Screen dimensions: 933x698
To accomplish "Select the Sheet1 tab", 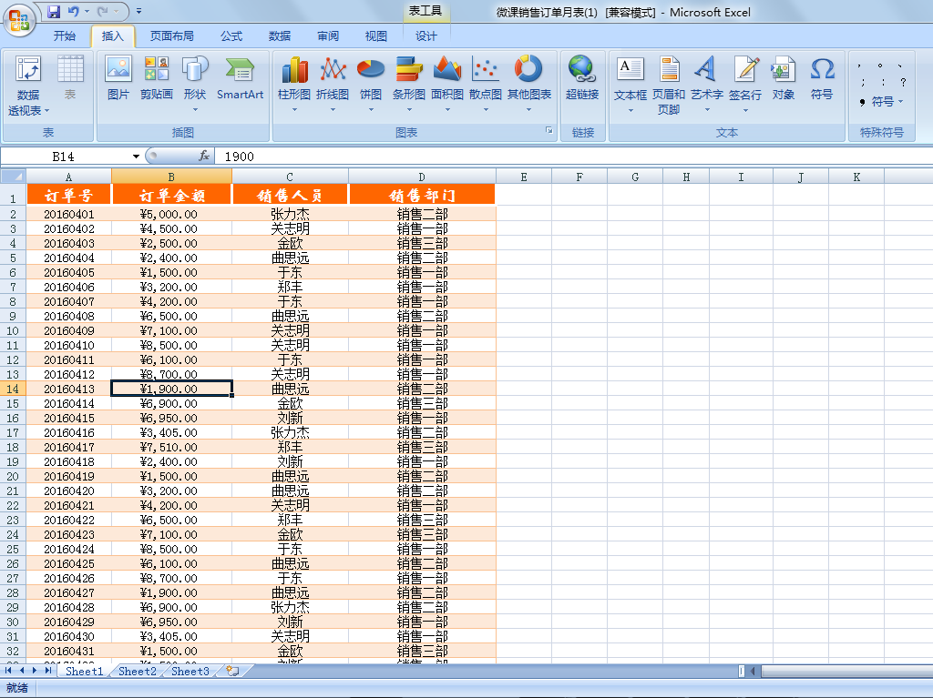I will pyautogui.click(x=84, y=671).
